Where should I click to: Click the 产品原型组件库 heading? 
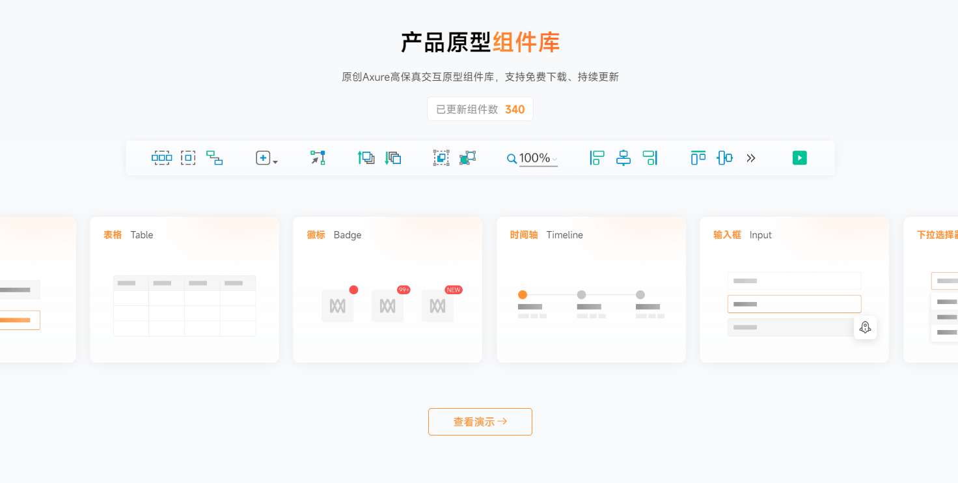(x=480, y=43)
